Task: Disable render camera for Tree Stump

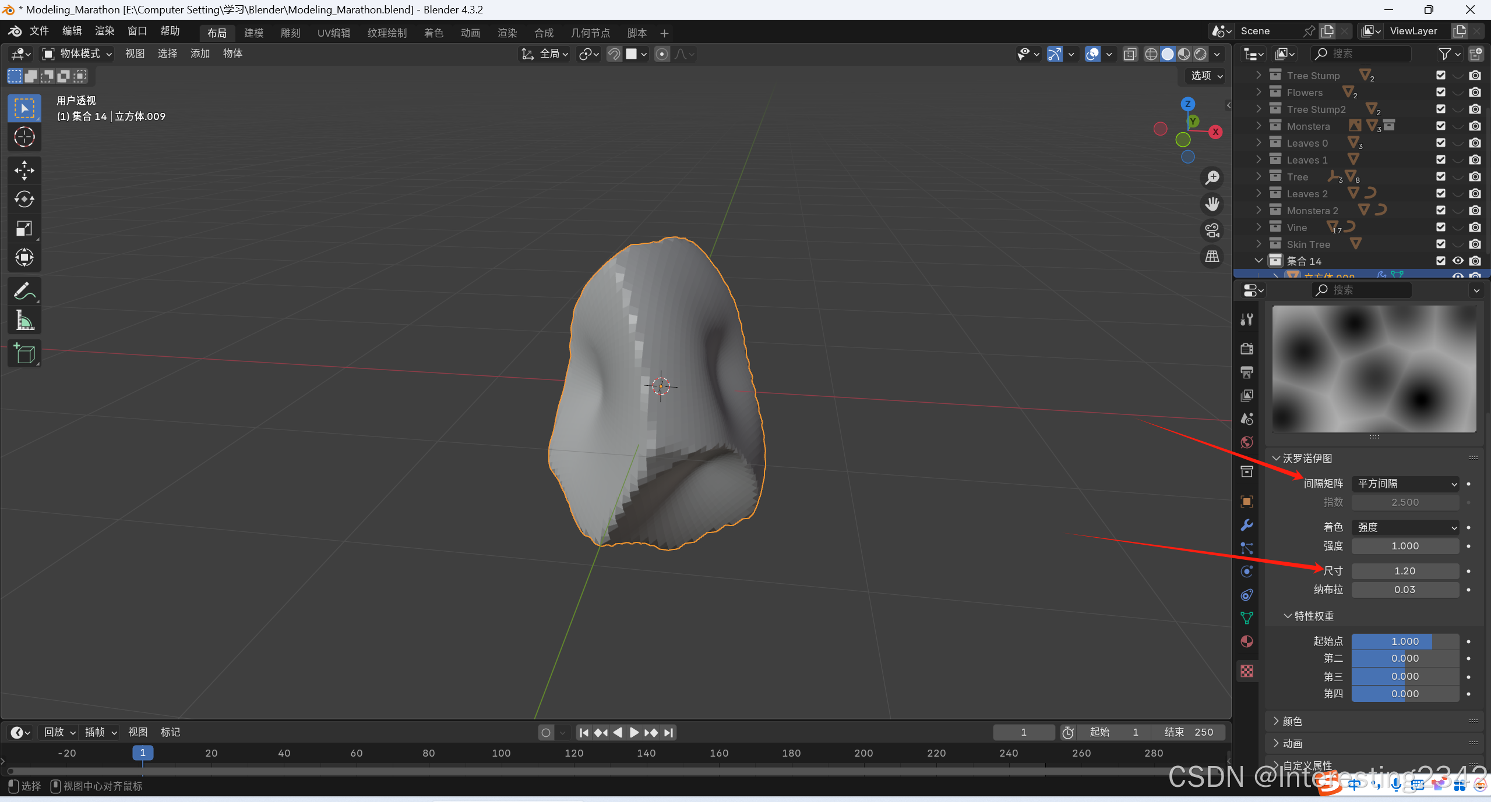Action: point(1475,76)
